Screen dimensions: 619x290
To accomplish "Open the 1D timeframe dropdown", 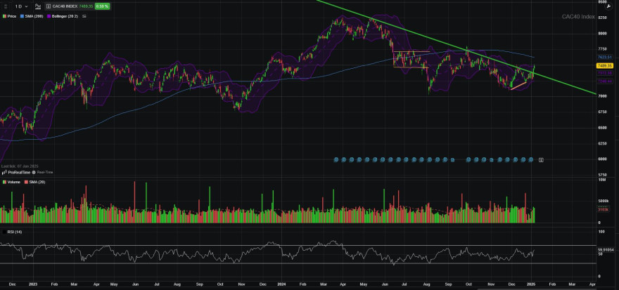I will [x=21, y=6].
